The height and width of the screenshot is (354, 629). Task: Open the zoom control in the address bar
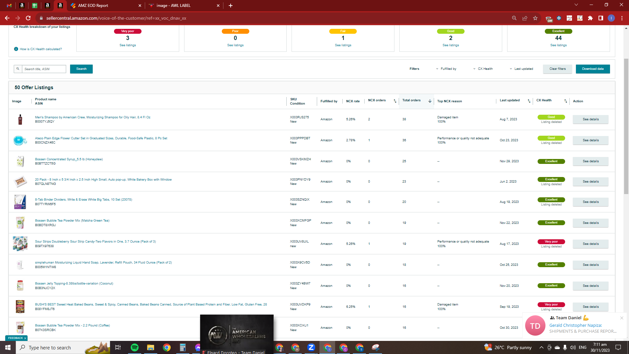click(514, 18)
